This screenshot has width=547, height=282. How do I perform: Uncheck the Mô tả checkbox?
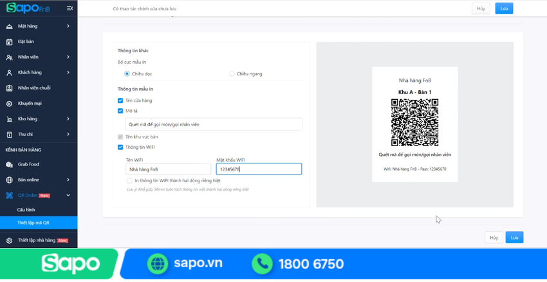120,111
